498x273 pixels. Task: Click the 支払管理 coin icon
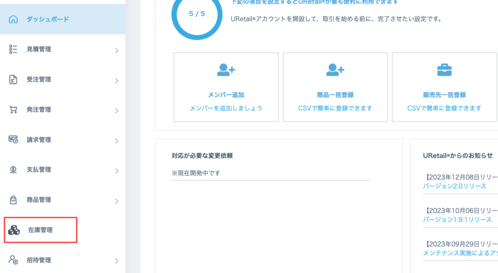click(14, 170)
